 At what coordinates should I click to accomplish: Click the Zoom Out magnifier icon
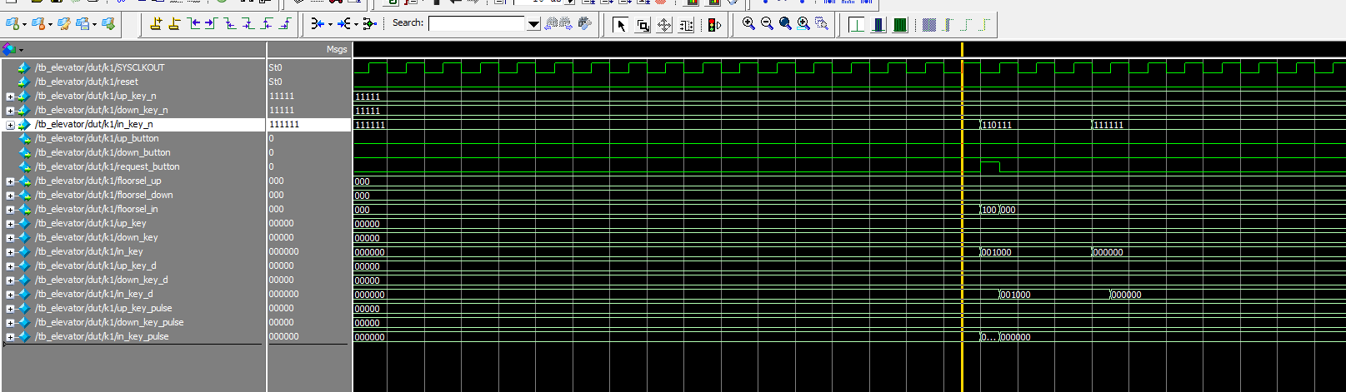(x=767, y=24)
